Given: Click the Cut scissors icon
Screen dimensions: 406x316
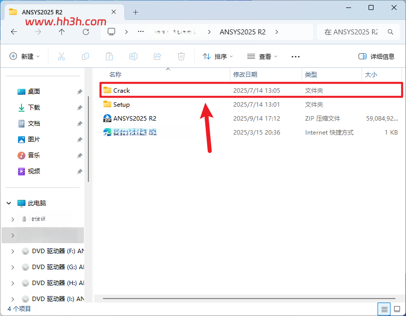Looking at the screenshot, I should point(61,56).
